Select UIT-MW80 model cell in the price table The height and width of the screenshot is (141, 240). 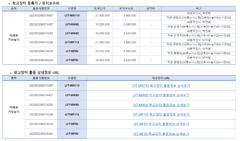coord(72,25)
